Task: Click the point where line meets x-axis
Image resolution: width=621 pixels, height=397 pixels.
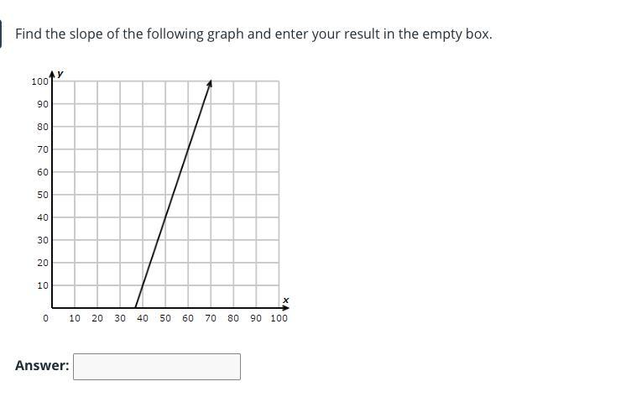Action: [135, 307]
